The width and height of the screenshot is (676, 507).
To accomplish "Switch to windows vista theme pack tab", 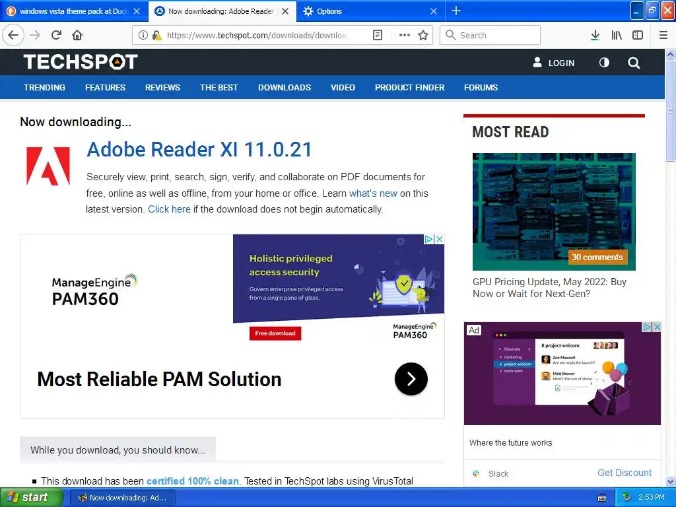I will [x=73, y=11].
